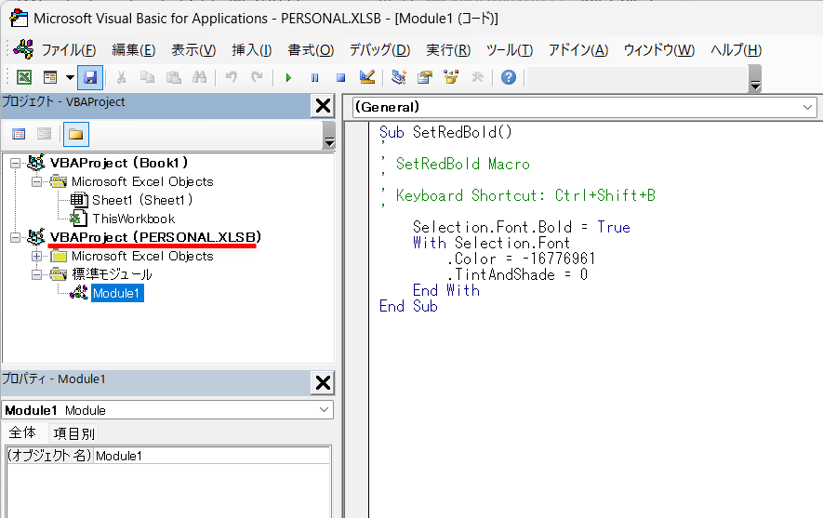
Task: Click the Insert UserForm toolbar icon
Action: (x=50, y=78)
